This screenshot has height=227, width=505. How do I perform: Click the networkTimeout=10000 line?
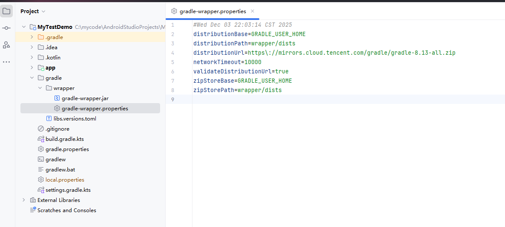[x=227, y=62]
